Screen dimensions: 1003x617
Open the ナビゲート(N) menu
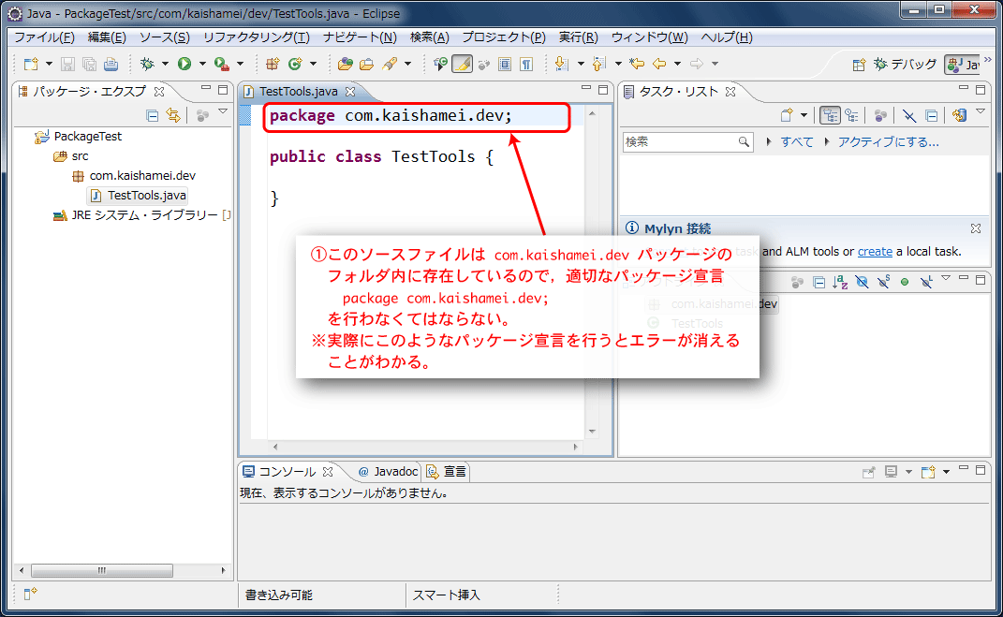(361, 37)
